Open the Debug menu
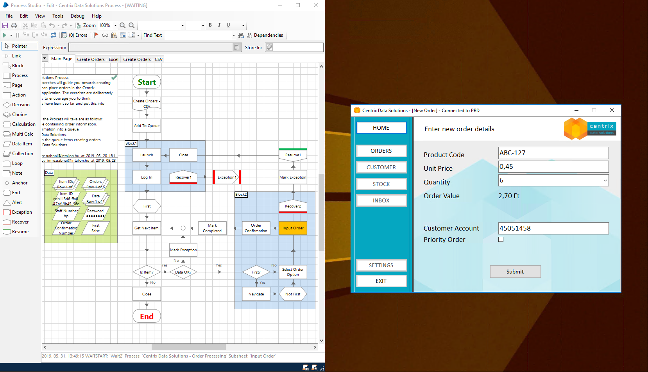Viewport: 648px width, 372px height. tap(77, 16)
